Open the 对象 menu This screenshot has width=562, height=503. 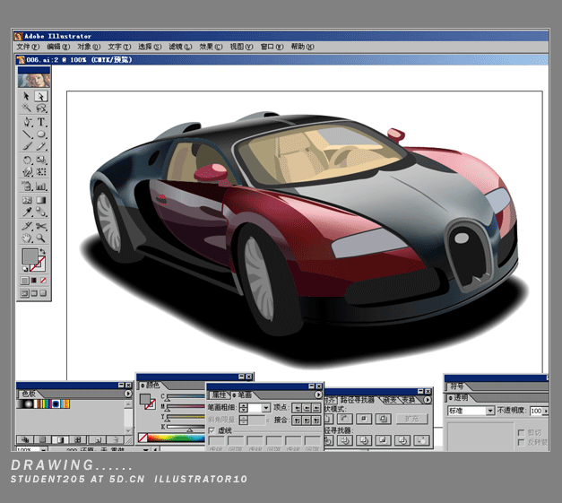pos(89,47)
